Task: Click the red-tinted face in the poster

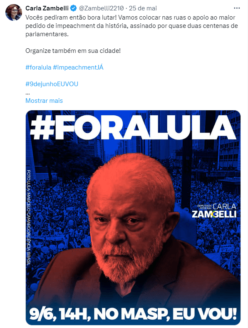Action: (x=131, y=218)
